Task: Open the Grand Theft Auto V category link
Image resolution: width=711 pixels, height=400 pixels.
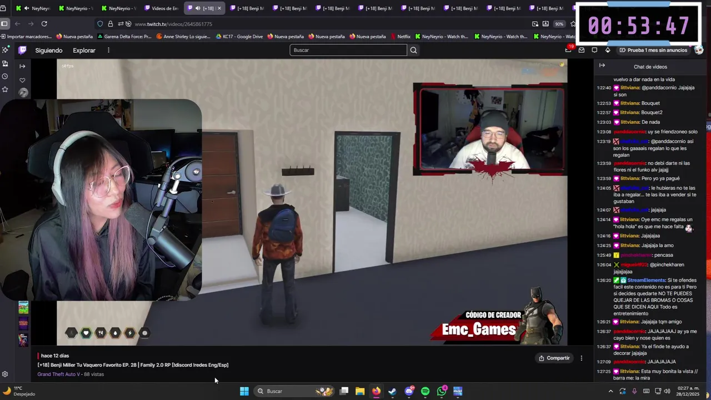Action: coord(58,374)
